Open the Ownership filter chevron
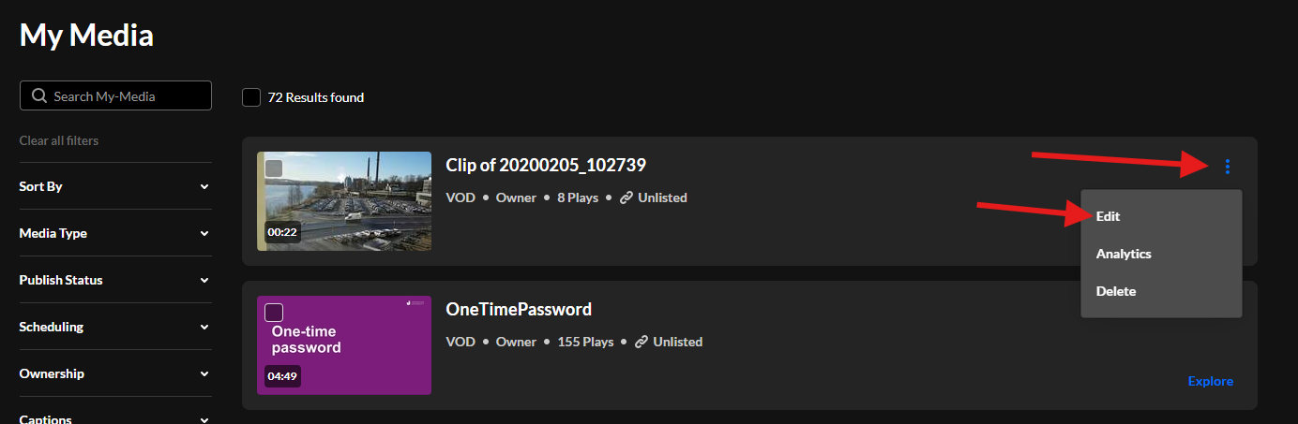Screen dimensions: 1298x424 tap(204, 373)
